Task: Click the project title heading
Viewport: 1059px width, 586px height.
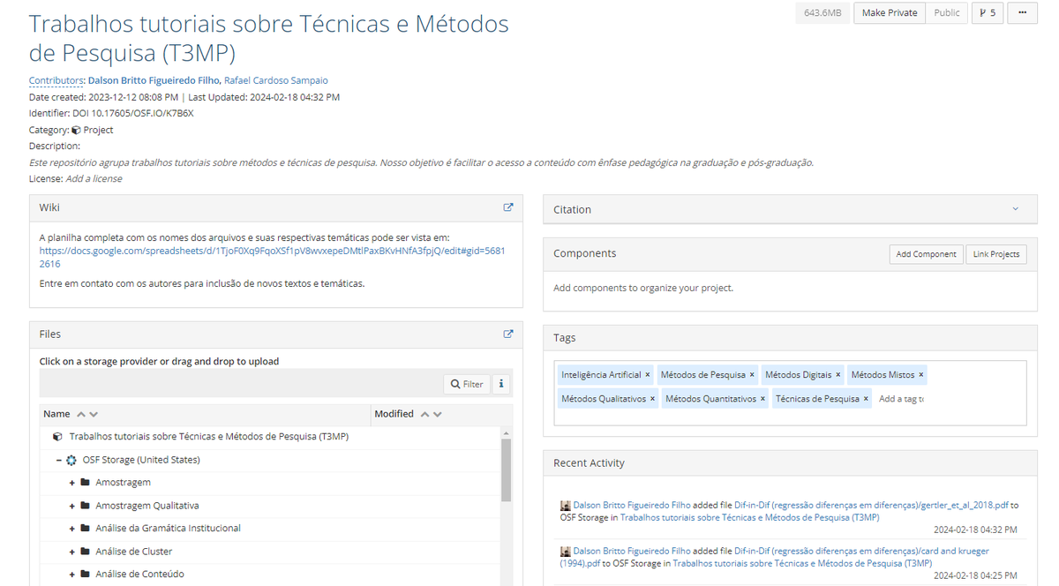Action: pos(269,39)
